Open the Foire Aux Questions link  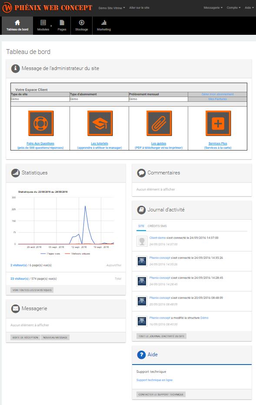click(40, 144)
